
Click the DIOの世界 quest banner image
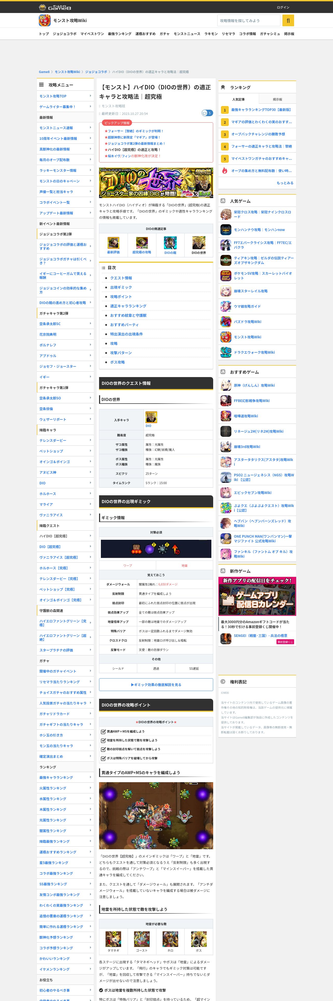(x=156, y=183)
